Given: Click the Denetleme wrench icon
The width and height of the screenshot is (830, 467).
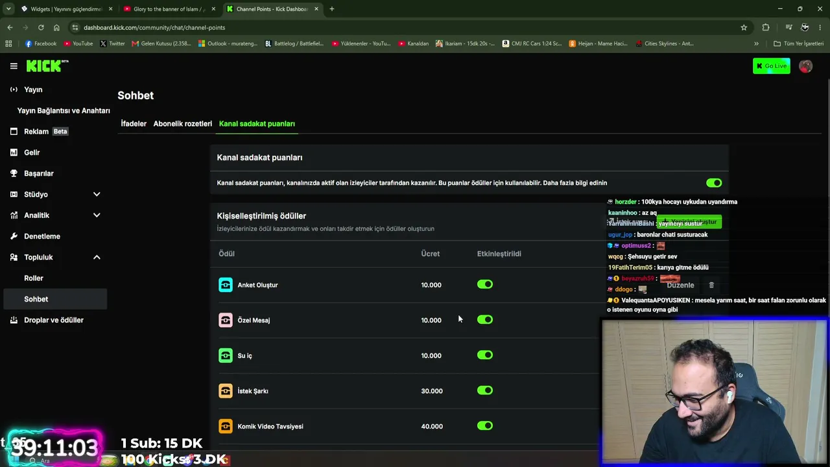Looking at the screenshot, I should [x=14, y=236].
